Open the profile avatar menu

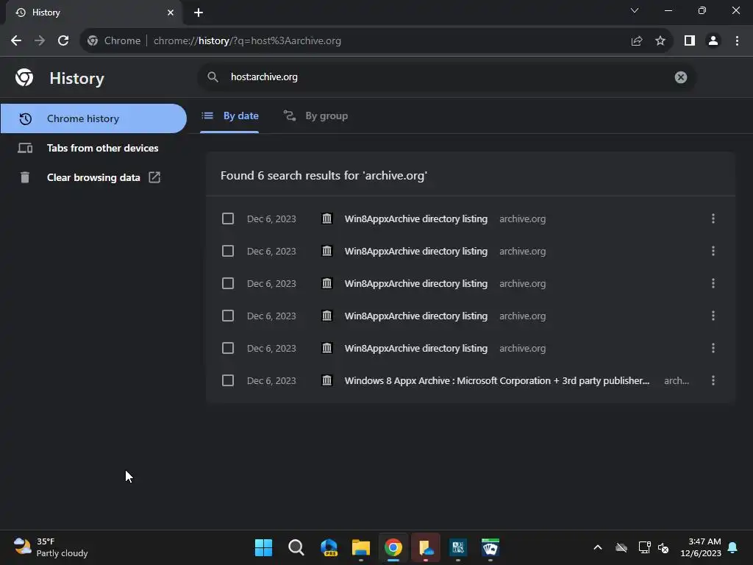click(713, 41)
